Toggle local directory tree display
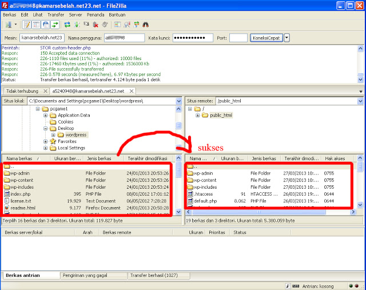The width and height of the screenshot is (366, 290). point(36,25)
